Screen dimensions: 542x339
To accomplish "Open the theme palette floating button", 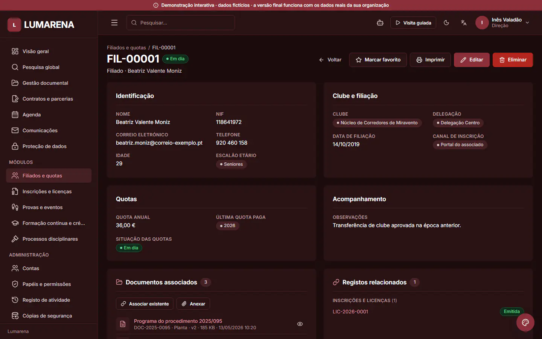I will (x=525, y=322).
